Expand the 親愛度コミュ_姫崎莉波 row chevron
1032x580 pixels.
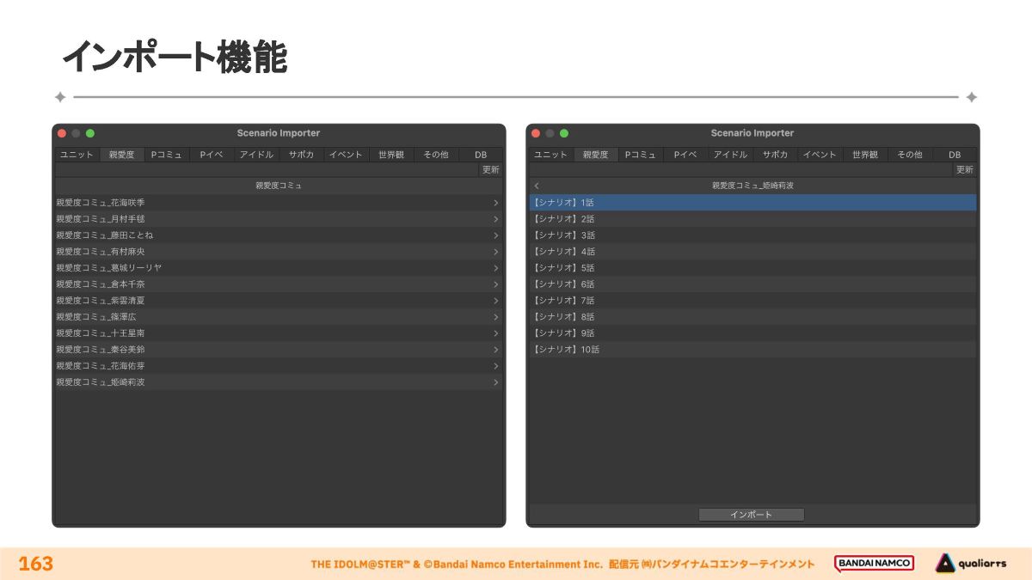[495, 382]
